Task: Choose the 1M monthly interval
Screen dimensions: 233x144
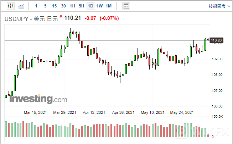Action: [109, 6]
